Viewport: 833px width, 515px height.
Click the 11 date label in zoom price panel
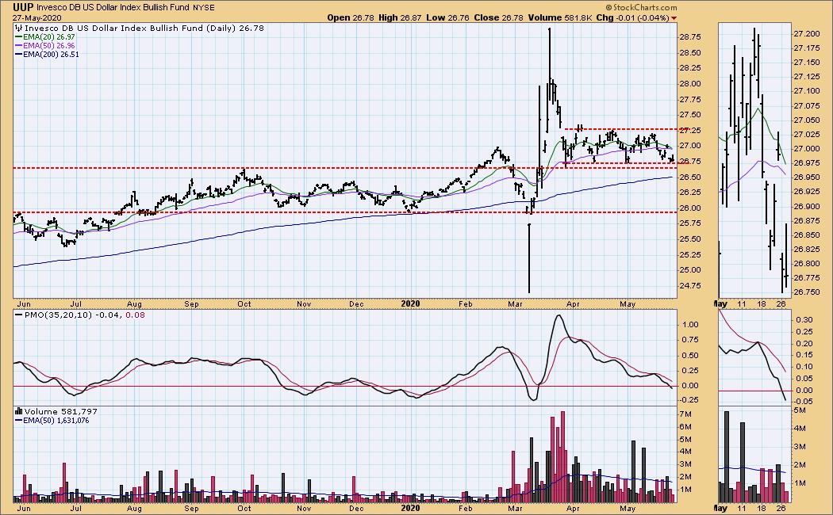coord(742,304)
